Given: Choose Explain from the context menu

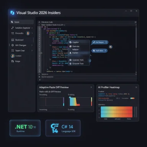Looking at the screenshot, I should point(79,53).
